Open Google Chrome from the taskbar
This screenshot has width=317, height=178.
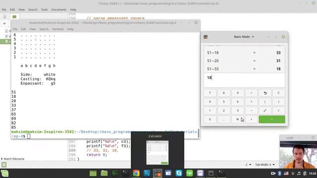pyautogui.click(x=136, y=173)
